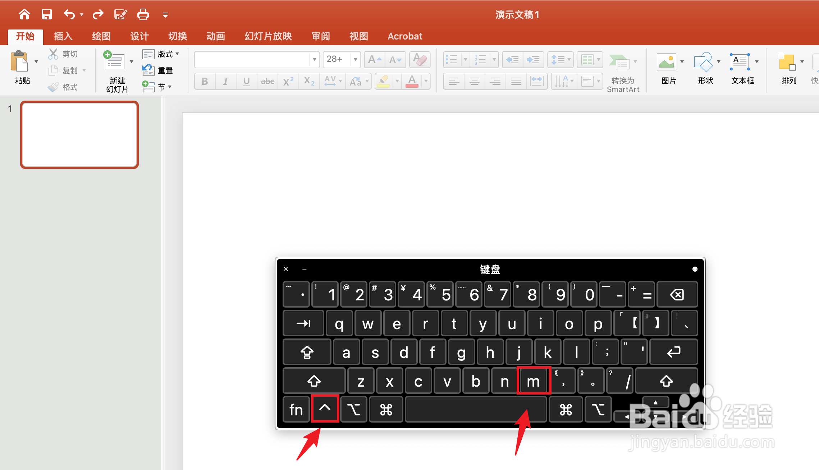The height and width of the screenshot is (470, 819).
Task: Switch to the 插入 tab
Action: pyautogui.click(x=63, y=36)
